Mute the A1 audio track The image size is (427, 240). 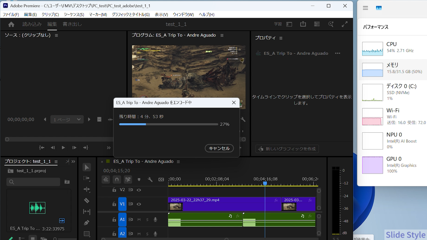click(139, 220)
